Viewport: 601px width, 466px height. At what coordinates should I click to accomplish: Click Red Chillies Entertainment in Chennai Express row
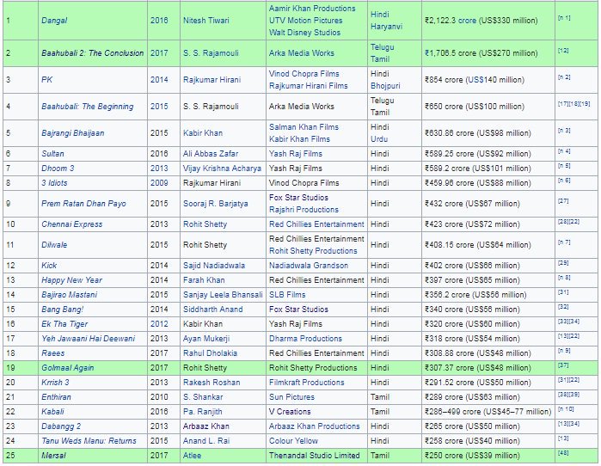point(316,224)
